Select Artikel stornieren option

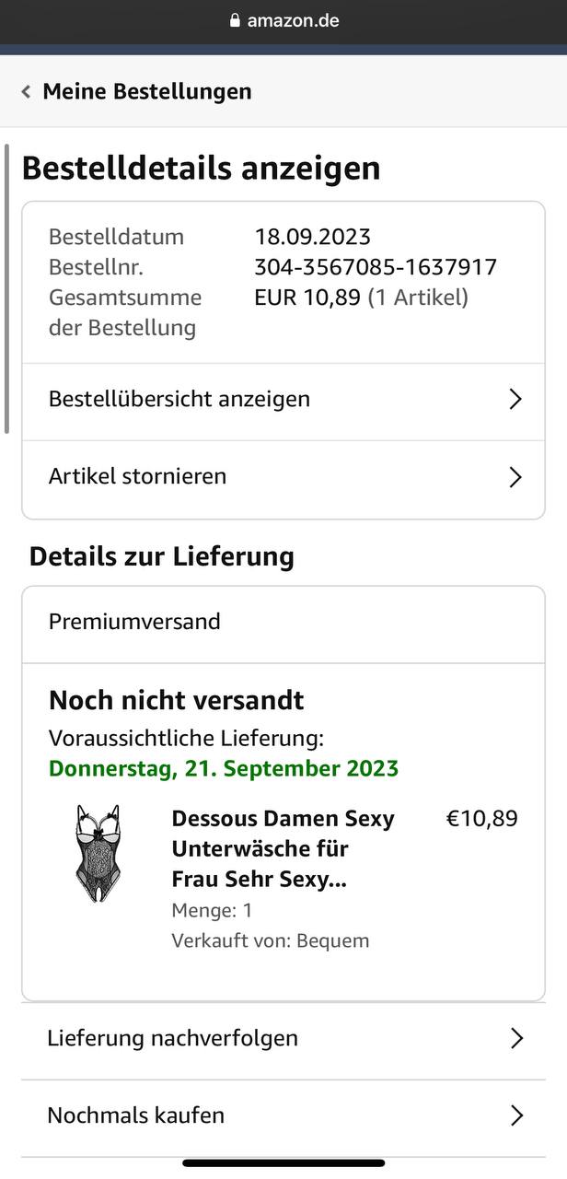[x=138, y=476]
